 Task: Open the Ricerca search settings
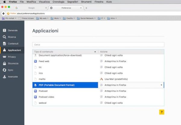tap(12, 37)
